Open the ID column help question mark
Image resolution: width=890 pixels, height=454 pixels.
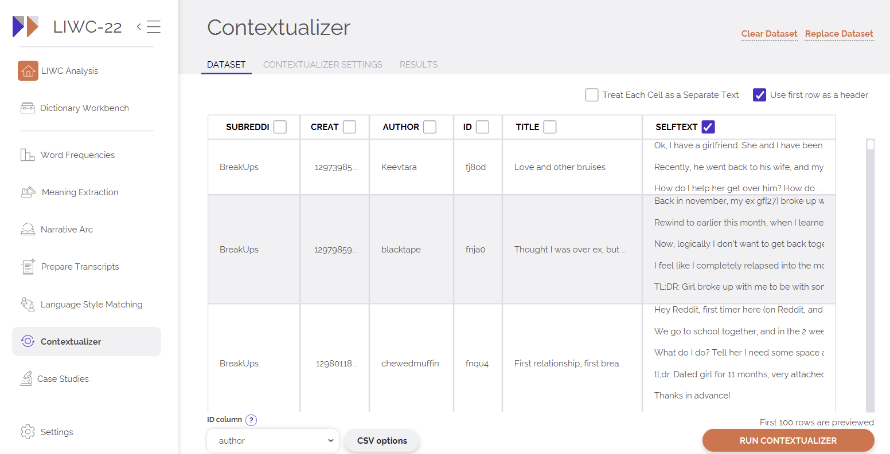pyautogui.click(x=251, y=420)
